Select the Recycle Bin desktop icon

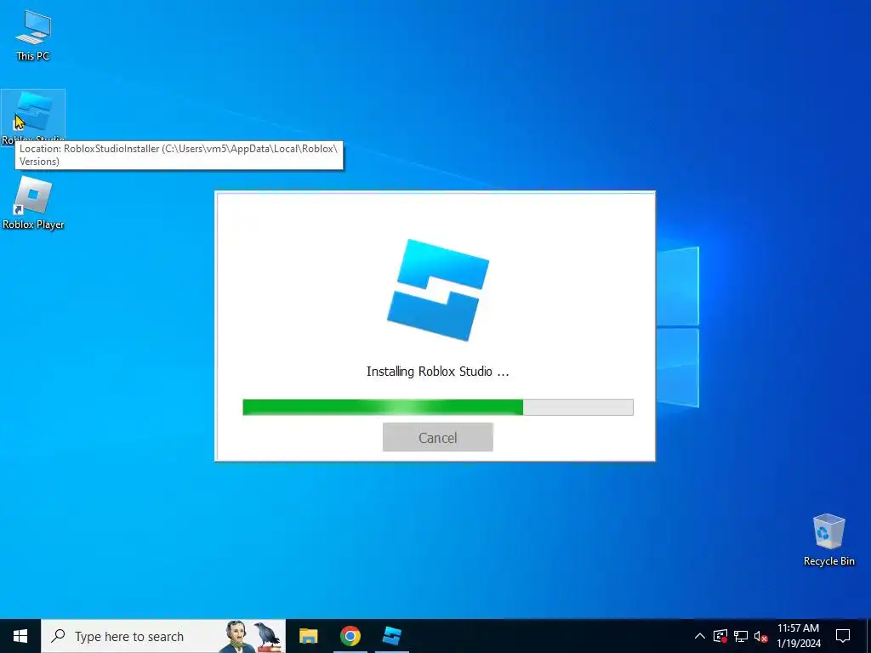coord(828,540)
